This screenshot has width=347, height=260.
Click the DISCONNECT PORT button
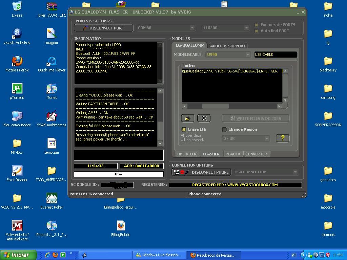104,28
